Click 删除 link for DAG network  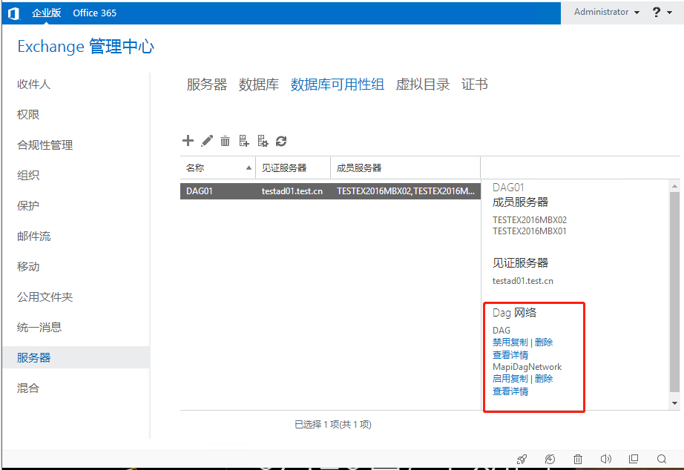pos(544,342)
